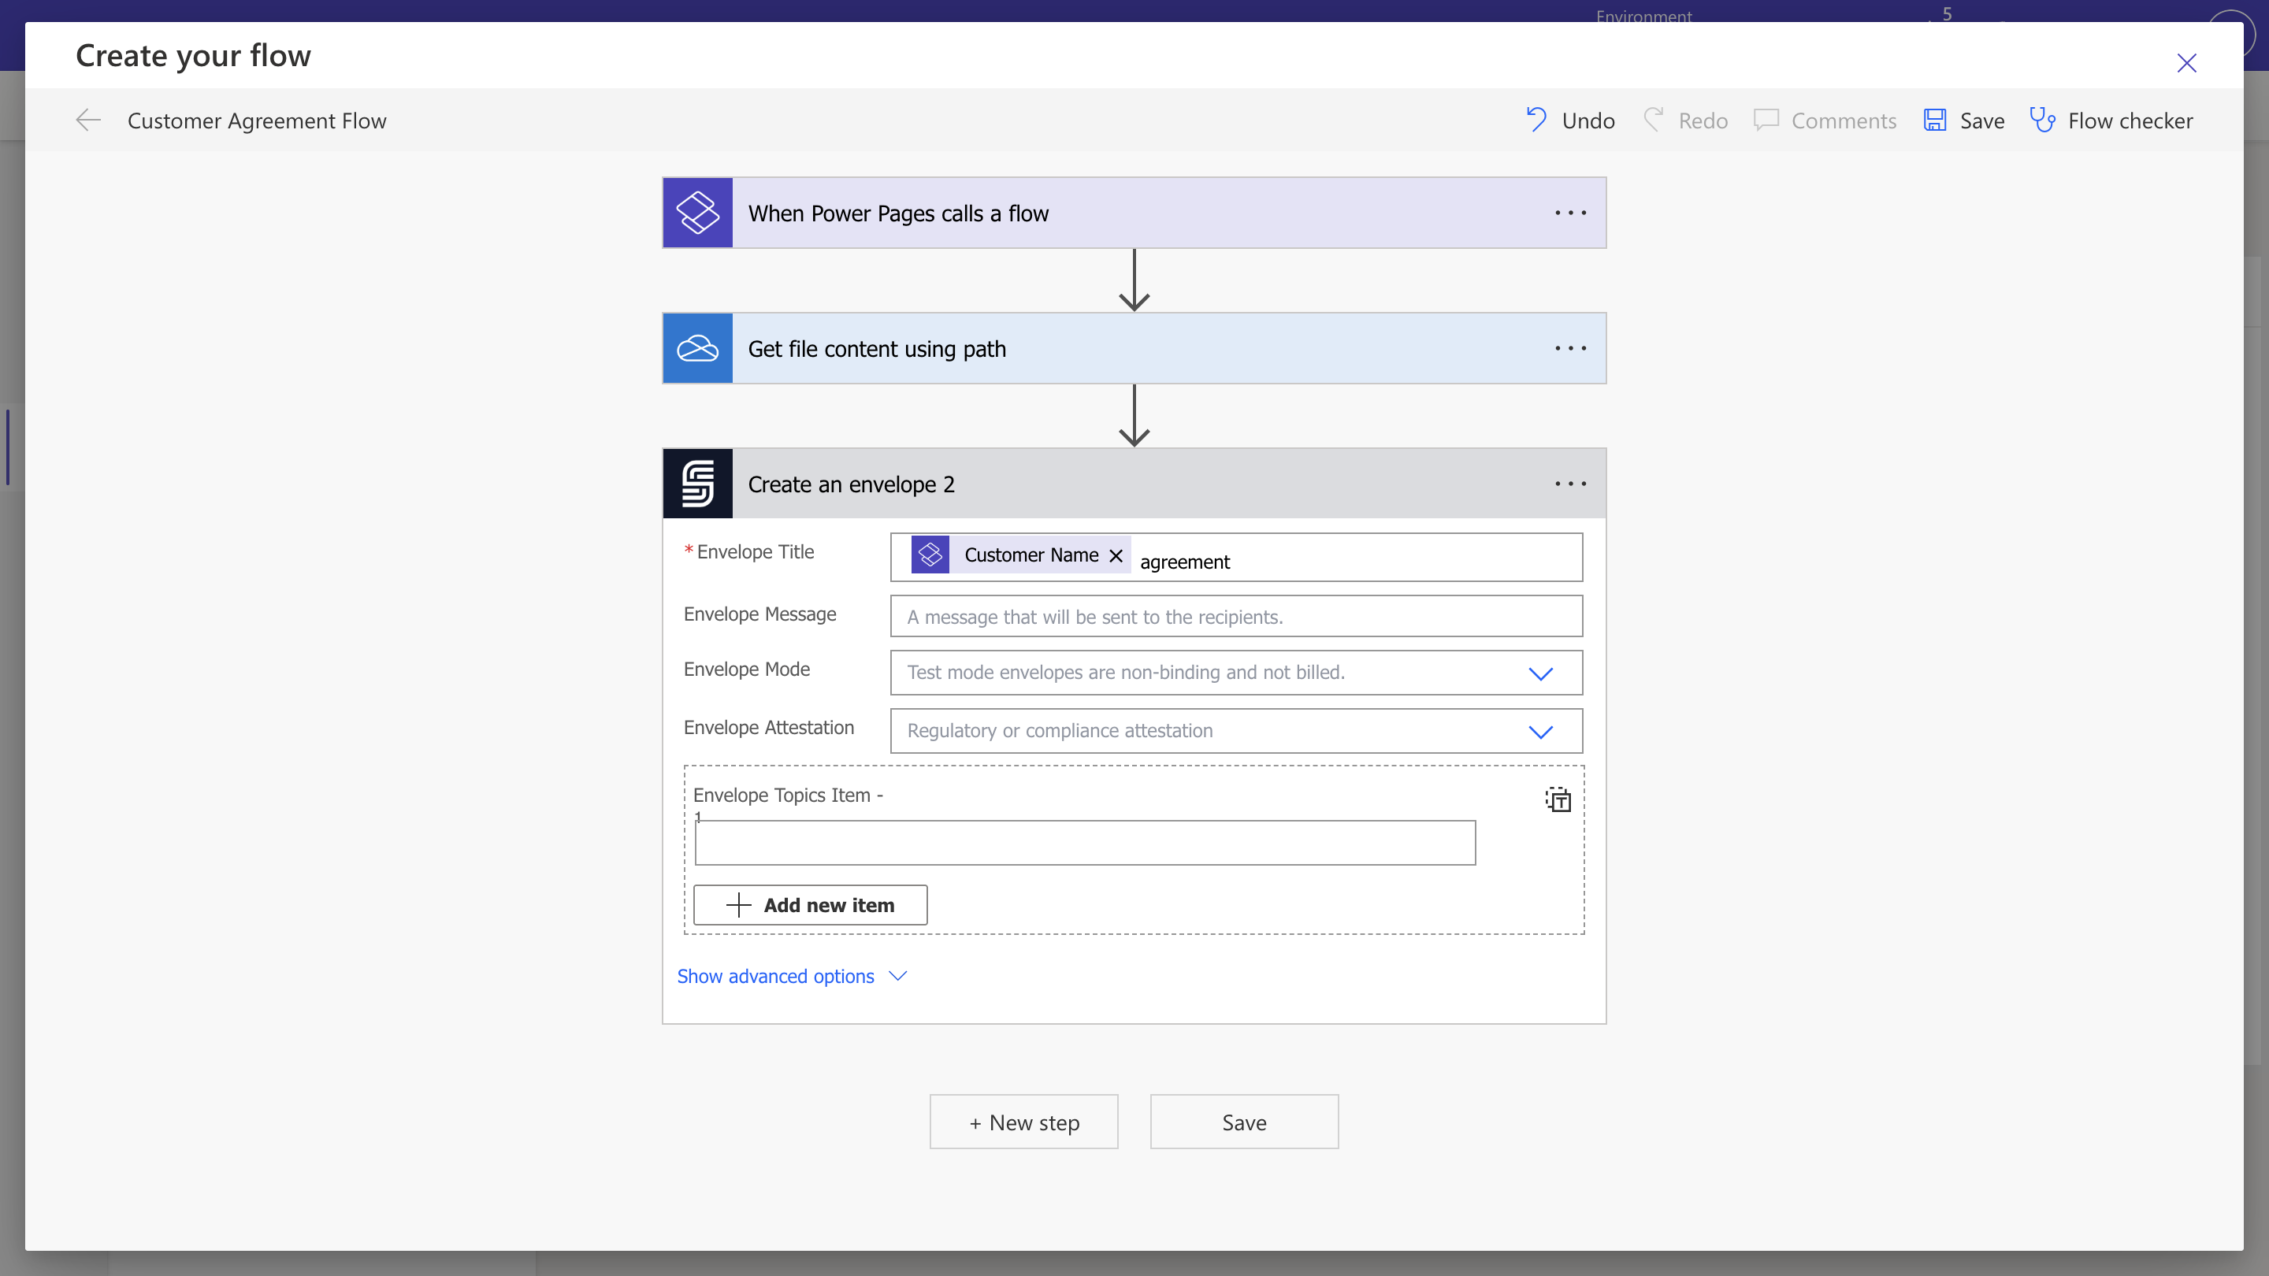Screen dimensions: 2269x1276
Task: Open the Envelope Attestation dropdown
Action: click(x=1540, y=731)
